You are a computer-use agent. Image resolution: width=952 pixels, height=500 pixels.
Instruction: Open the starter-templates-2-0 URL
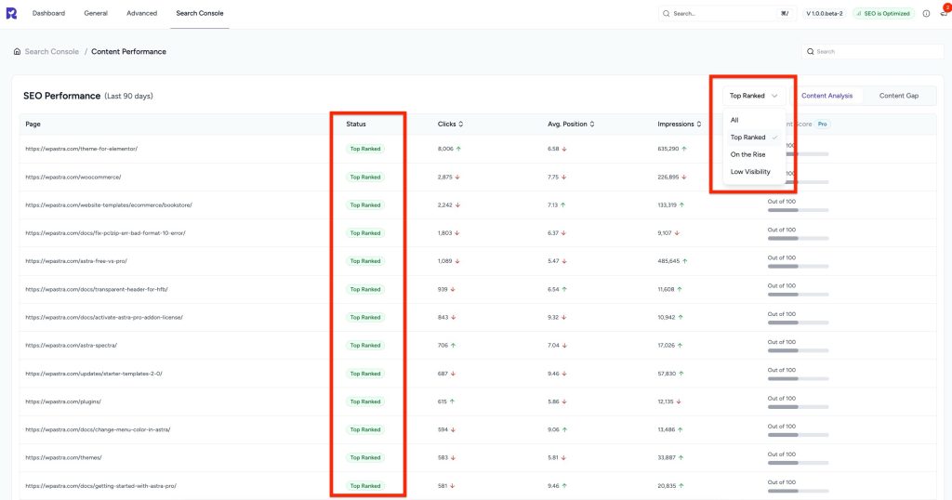tap(94, 374)
